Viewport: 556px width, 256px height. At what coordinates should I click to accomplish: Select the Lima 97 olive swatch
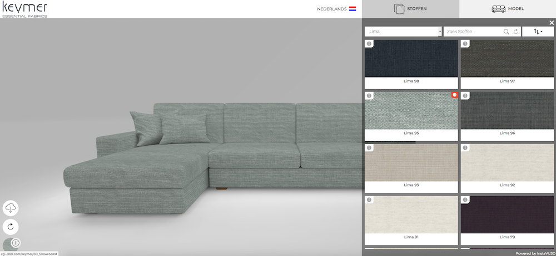click(x=507, y=58)
